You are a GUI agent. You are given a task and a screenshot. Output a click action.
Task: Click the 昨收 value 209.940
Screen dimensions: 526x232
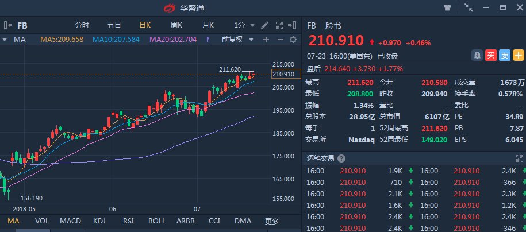tap(435, 94)
